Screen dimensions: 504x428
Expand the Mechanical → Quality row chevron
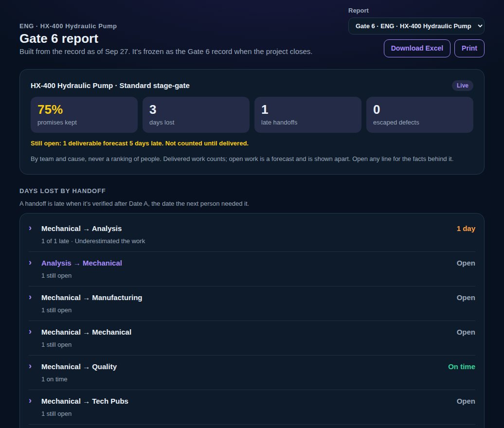(30, 366)
